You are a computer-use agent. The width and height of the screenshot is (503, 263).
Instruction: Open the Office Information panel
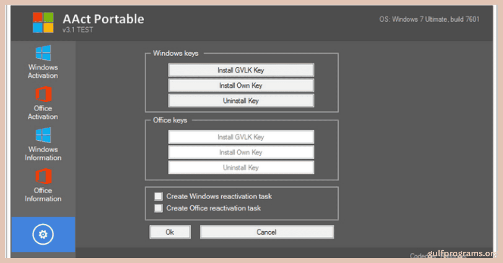pyautogui.click(x=42, y=186)
